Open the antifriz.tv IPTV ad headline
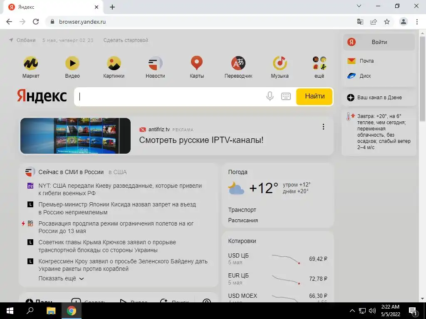The width and height of the screenshot is (426, 319). (x=201, y=140)
